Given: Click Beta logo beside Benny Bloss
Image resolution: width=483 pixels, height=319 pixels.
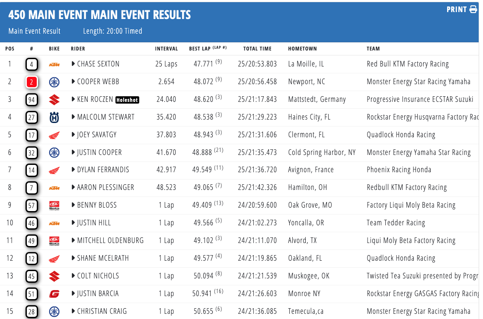Looking at the screenshot, I should 54,205.
